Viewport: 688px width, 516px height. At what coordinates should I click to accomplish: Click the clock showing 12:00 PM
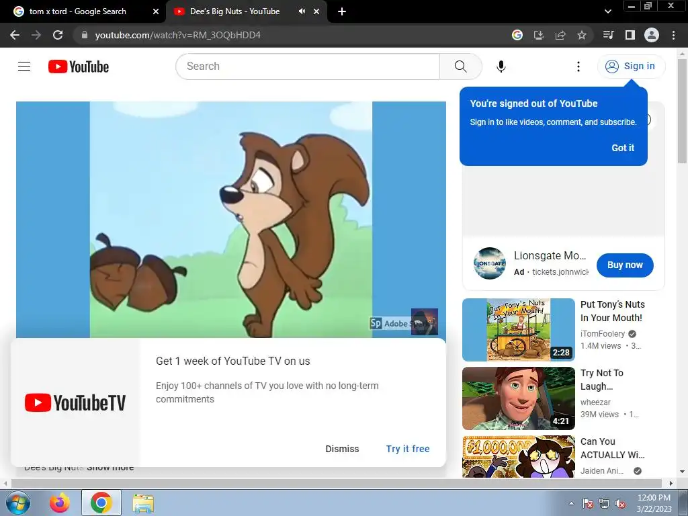(x=654, y=498)
